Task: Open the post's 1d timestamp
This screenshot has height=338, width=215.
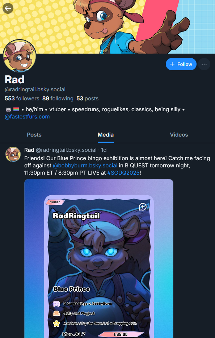Action: coord(104,150)
